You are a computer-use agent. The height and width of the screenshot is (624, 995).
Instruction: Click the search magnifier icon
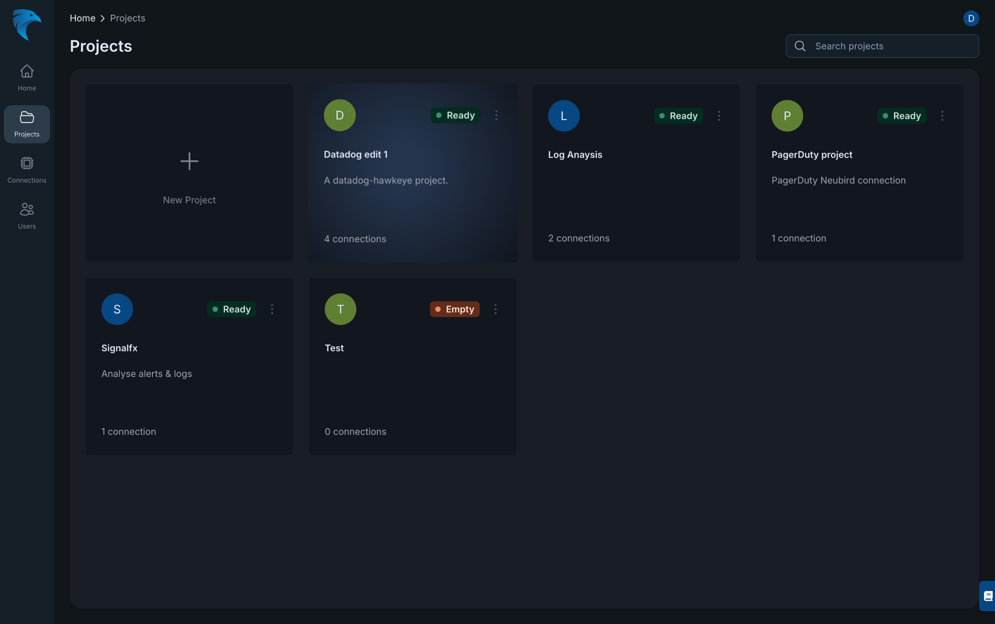coord(800,46)
